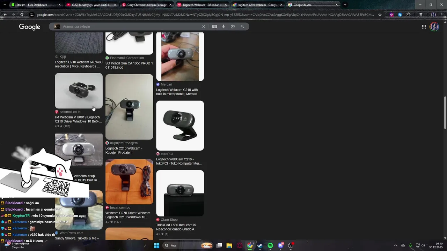The width and height of the screenshot is (447, 251).
Task: Click the magnifier search button
Action: 242,26
